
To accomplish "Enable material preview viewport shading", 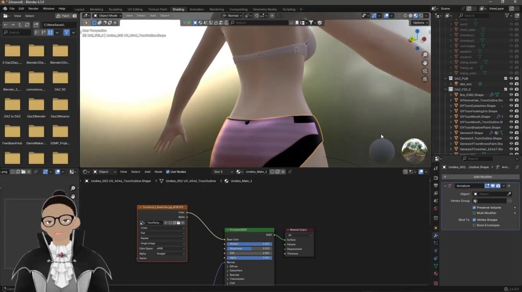I will [416, 16].
